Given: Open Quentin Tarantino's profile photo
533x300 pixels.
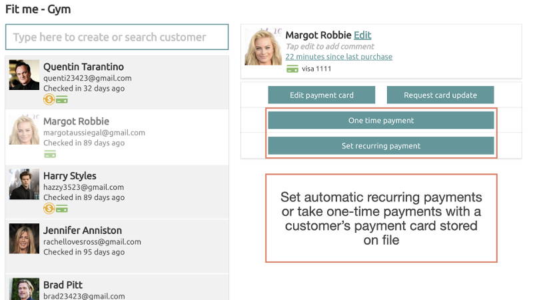Looking at the screenshot, I should pyautogui.click(x=24, y=75).
